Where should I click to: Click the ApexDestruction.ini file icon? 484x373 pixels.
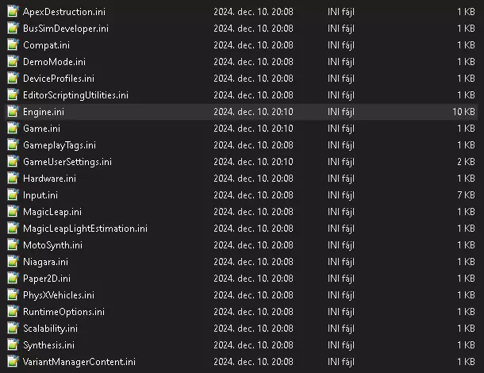click(x=12, y=12)
